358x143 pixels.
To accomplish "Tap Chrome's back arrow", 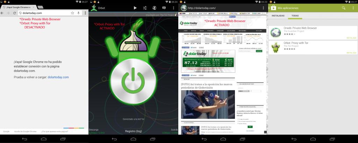I will [x=2, y=13].
